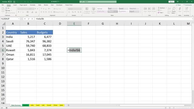Viewport: 194px width, 109px height.
Task: Click the Fill Color bucket icon
Action: [x=32, y=12]
